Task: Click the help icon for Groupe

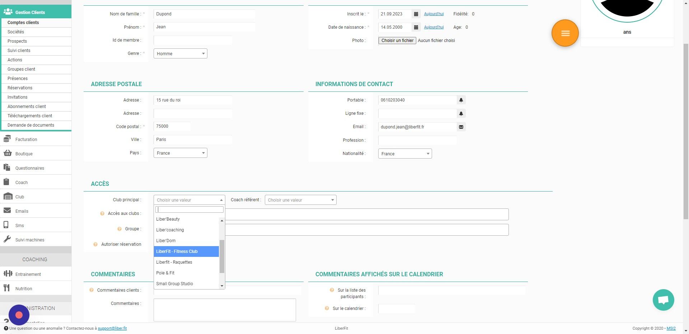Action: tap(119, 229)
